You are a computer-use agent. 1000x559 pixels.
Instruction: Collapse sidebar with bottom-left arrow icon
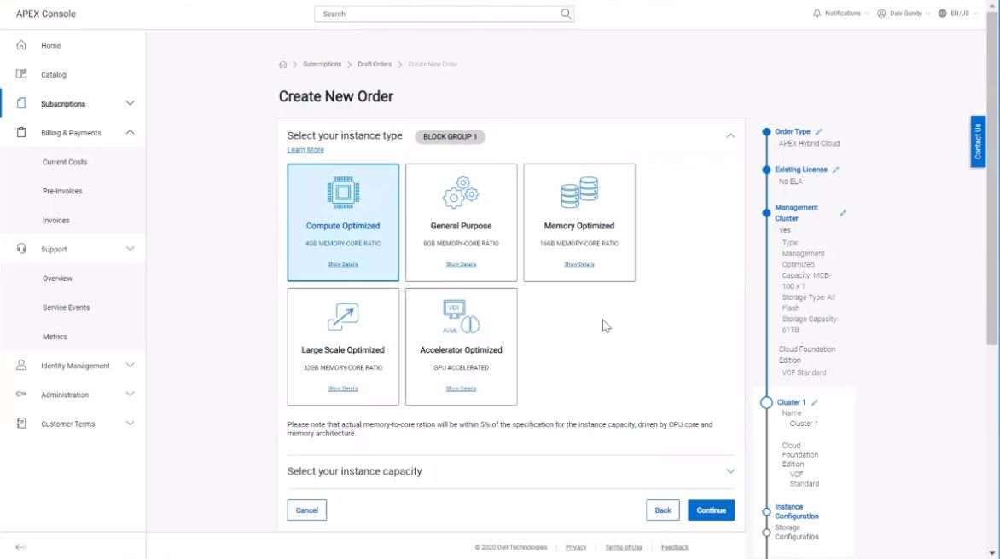click(21, 547)
